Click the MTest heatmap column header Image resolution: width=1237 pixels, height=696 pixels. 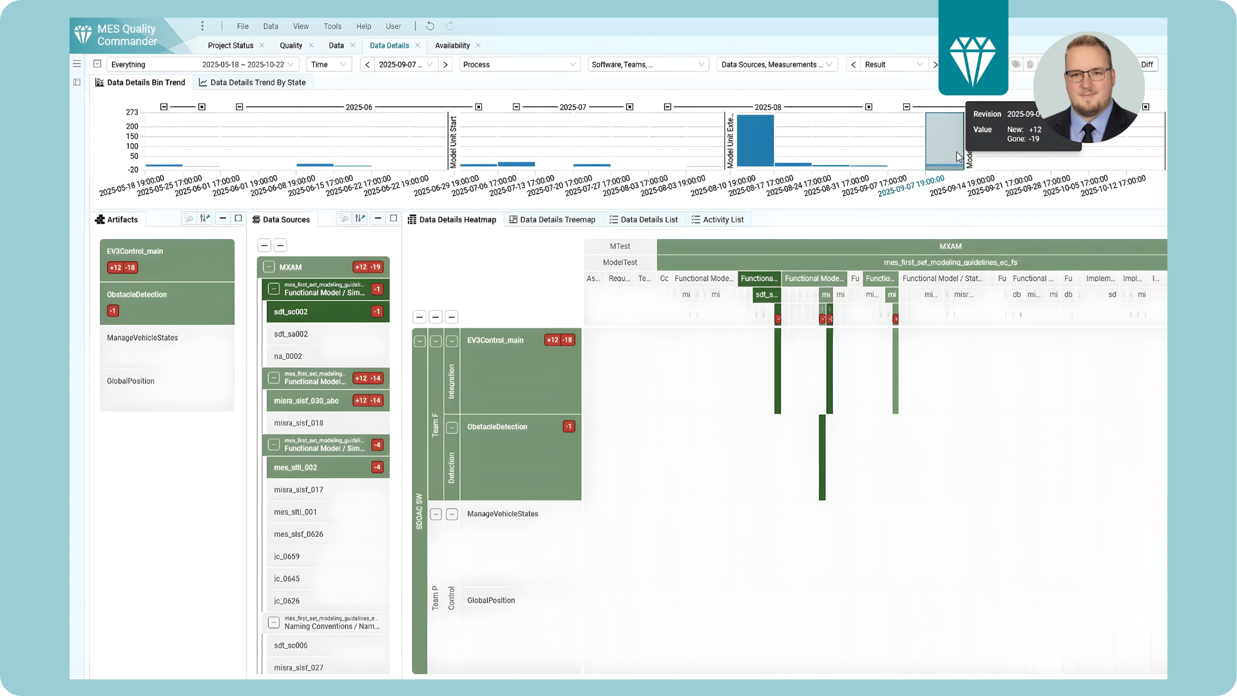pyautogui.click(x=620, y=246)
